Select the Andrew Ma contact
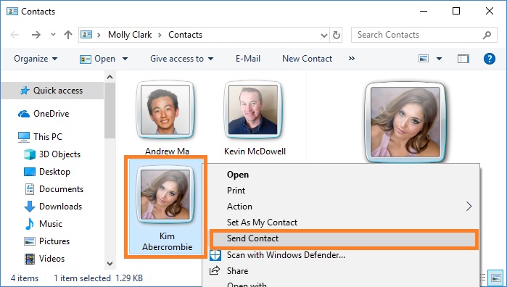Viewport: 507px width, 287px height. point(166,118)
